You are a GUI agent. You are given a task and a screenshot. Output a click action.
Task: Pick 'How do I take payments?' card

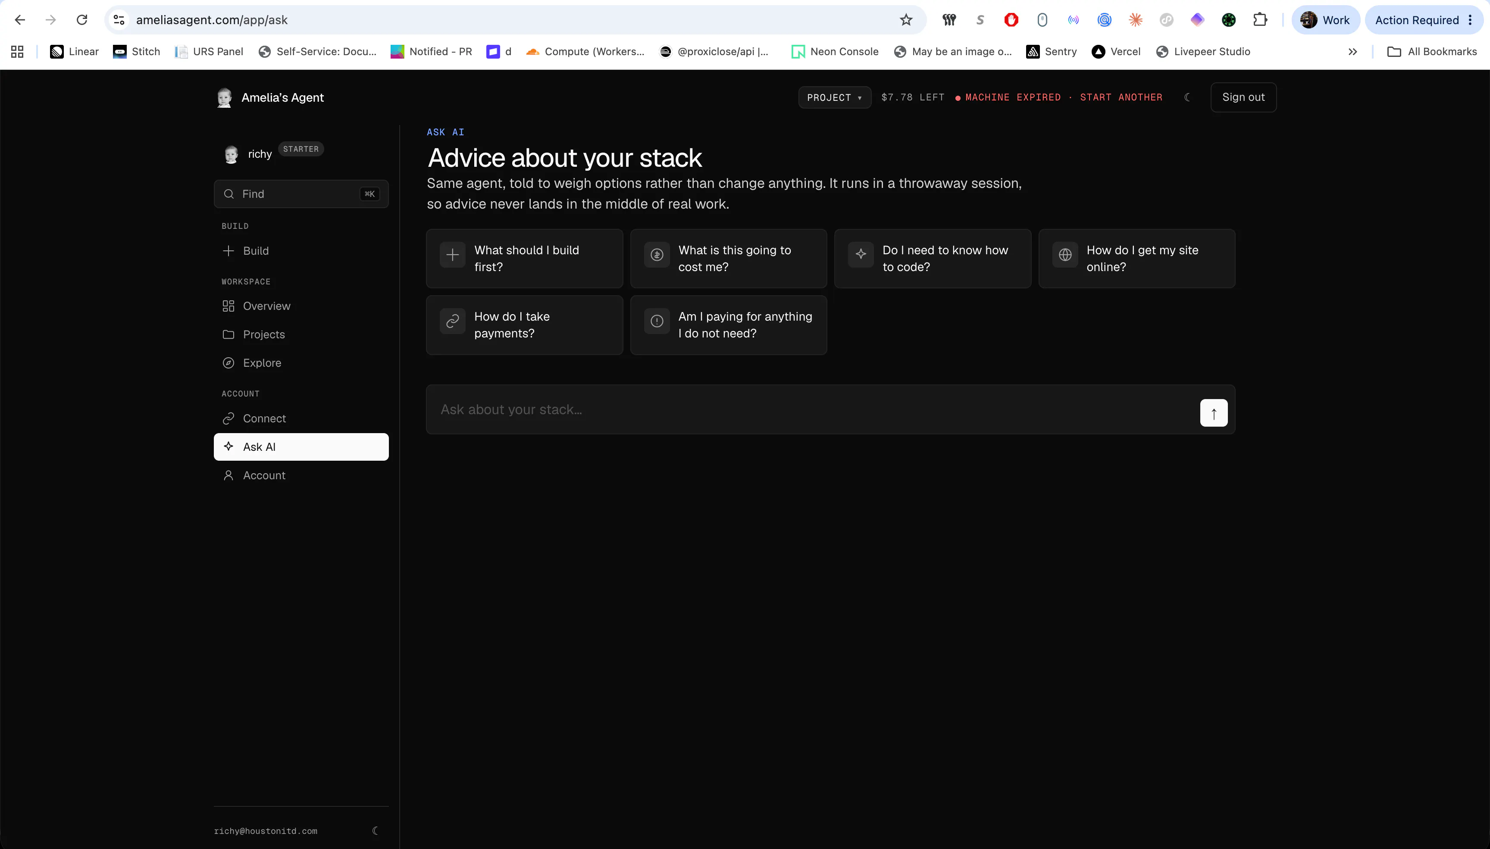coord(524,325)
